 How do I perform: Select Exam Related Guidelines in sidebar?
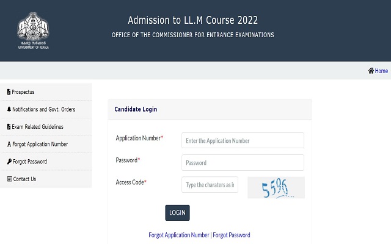[x=37, y=127]
